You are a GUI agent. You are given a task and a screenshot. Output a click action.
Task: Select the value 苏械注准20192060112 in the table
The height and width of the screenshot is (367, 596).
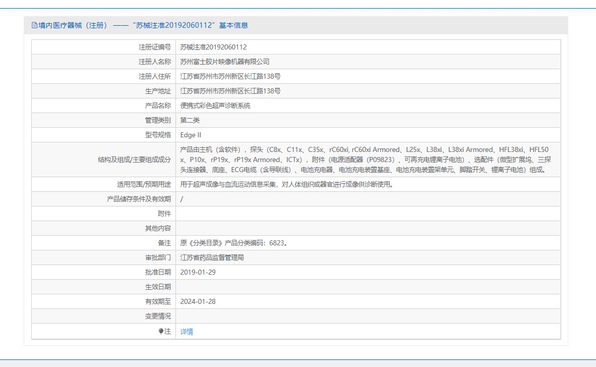tap(214, 47)
